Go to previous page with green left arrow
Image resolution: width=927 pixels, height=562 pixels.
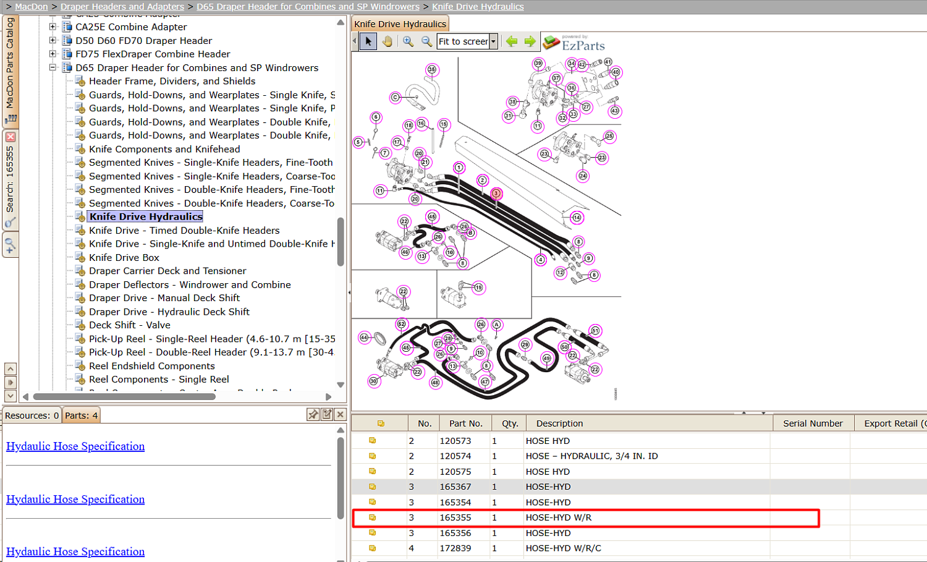point(512,41)
